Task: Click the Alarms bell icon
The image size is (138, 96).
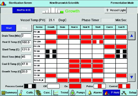Action: click(x=90, y=93)
